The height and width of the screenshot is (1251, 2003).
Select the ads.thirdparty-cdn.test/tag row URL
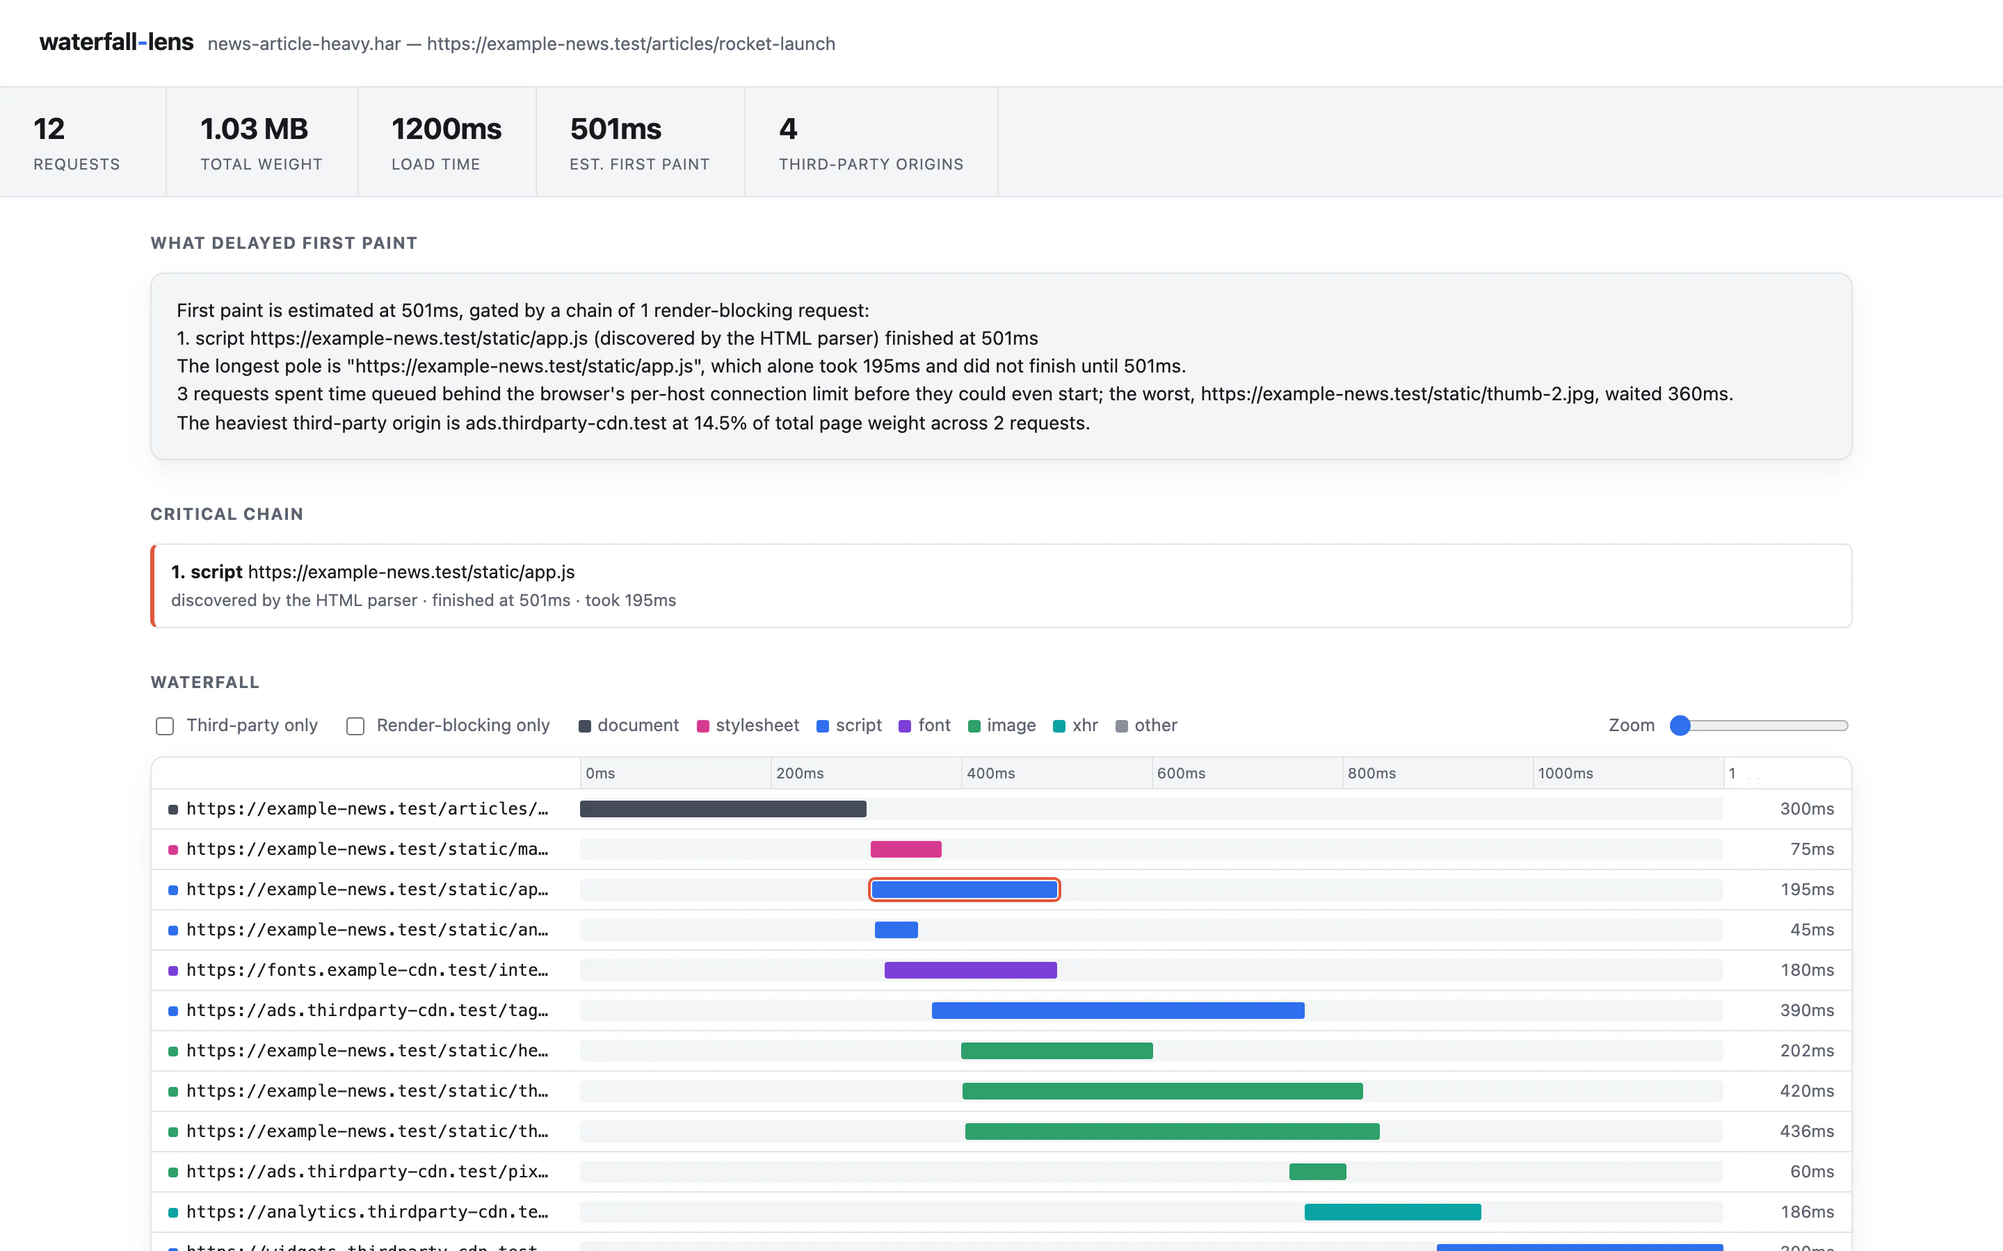[367, 1011]
